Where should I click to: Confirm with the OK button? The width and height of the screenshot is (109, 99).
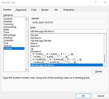click(83, 96)
